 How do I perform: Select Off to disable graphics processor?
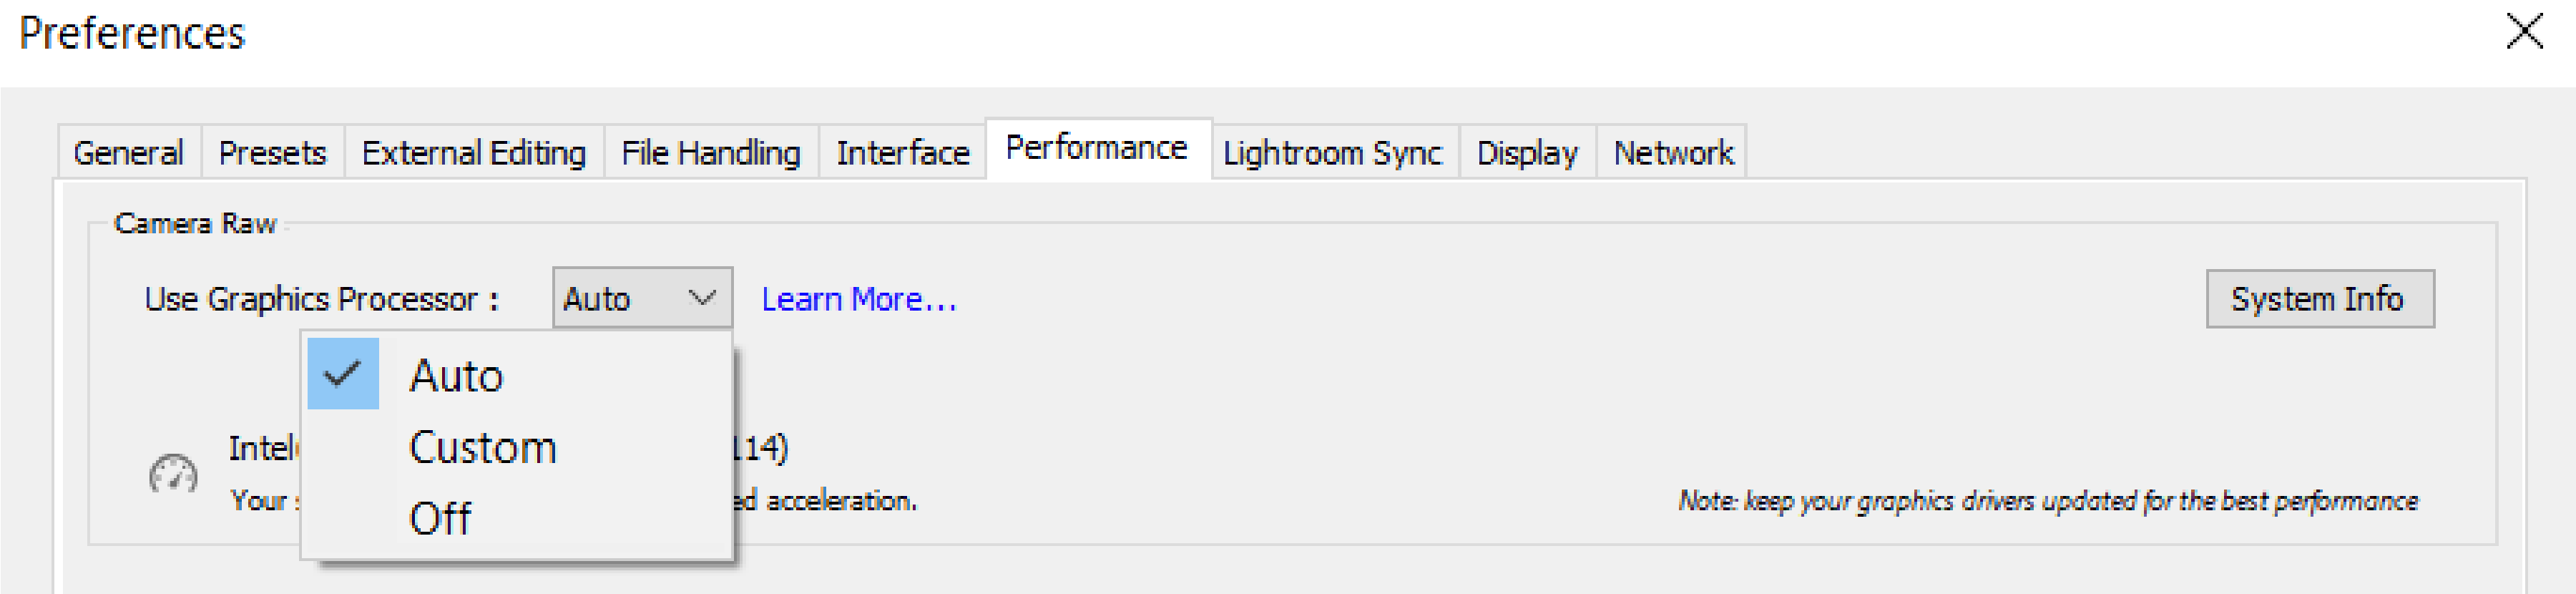[x=440, y=517]
